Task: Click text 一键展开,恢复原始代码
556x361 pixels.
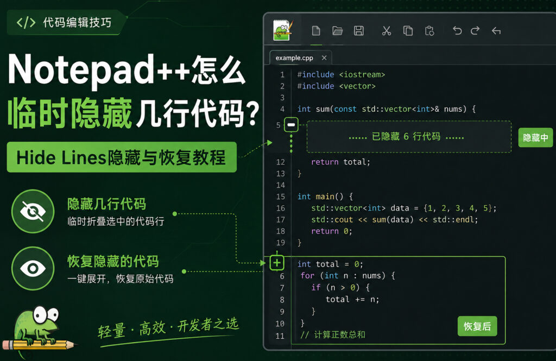Action: point(120,278)
